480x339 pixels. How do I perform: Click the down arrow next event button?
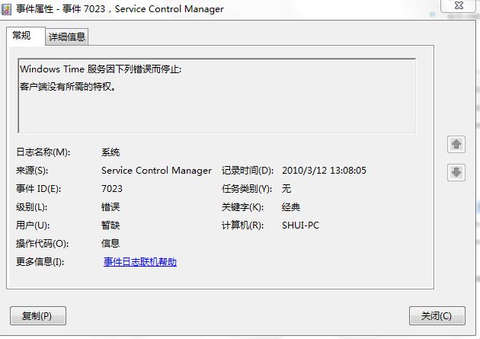coord(456,173)
